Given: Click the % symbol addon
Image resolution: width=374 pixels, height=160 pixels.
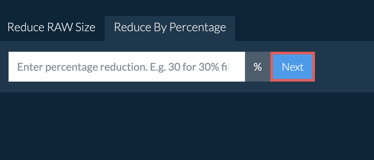Looking at the screenshot, I should click(x=258, y=67).
